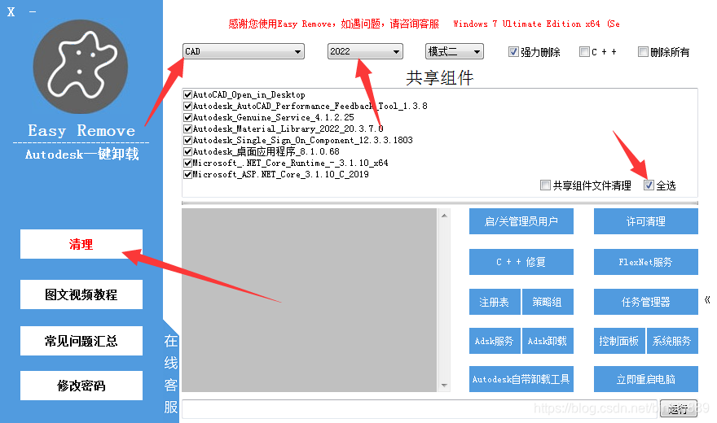
Task: Click the command input field at bottom
Action: point(420,409)
